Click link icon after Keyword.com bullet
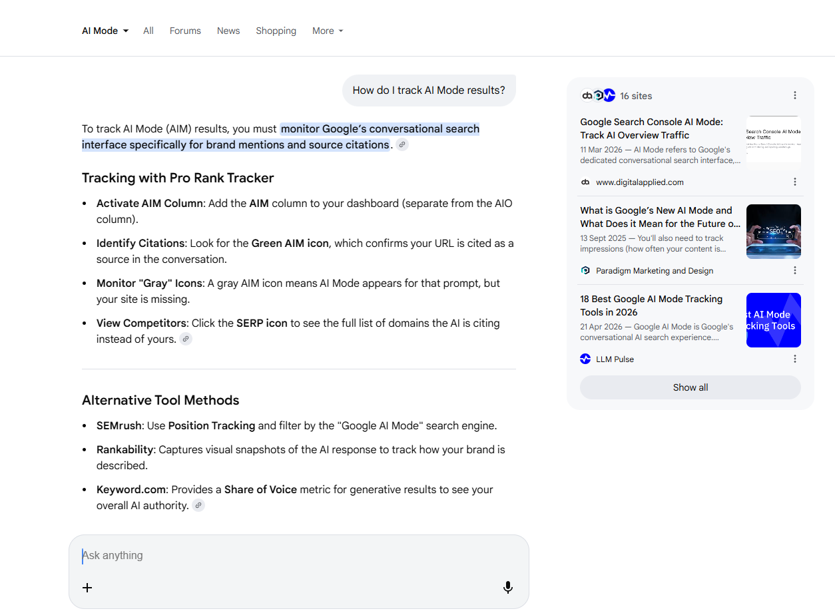835x615 pixels. pos(198,505)
